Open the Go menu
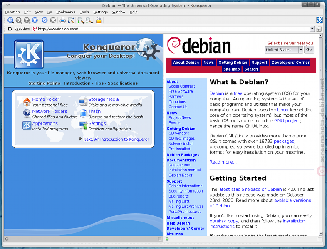 coord(50,12)
